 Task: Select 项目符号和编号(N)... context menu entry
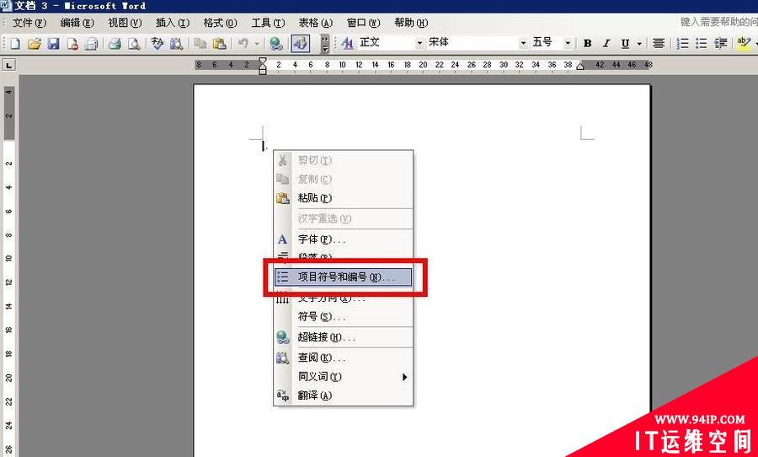pos(344,277)
